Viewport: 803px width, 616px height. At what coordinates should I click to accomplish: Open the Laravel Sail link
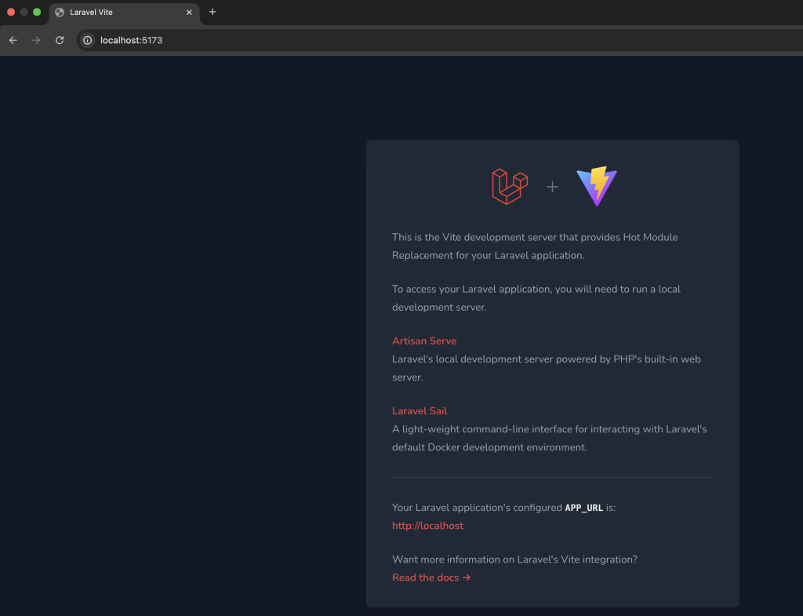[x=420, y=410]
